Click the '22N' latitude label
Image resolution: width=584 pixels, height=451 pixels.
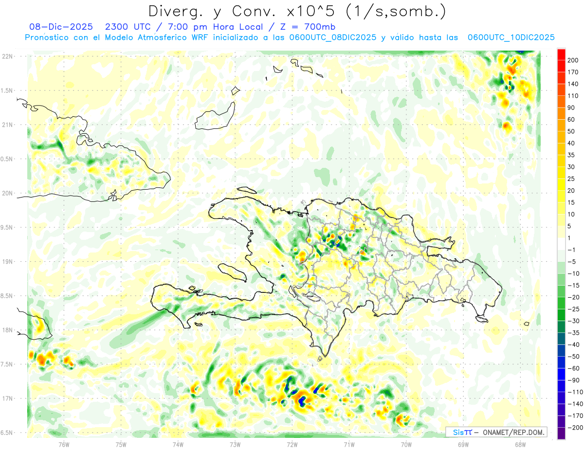(x=7, y=56)
